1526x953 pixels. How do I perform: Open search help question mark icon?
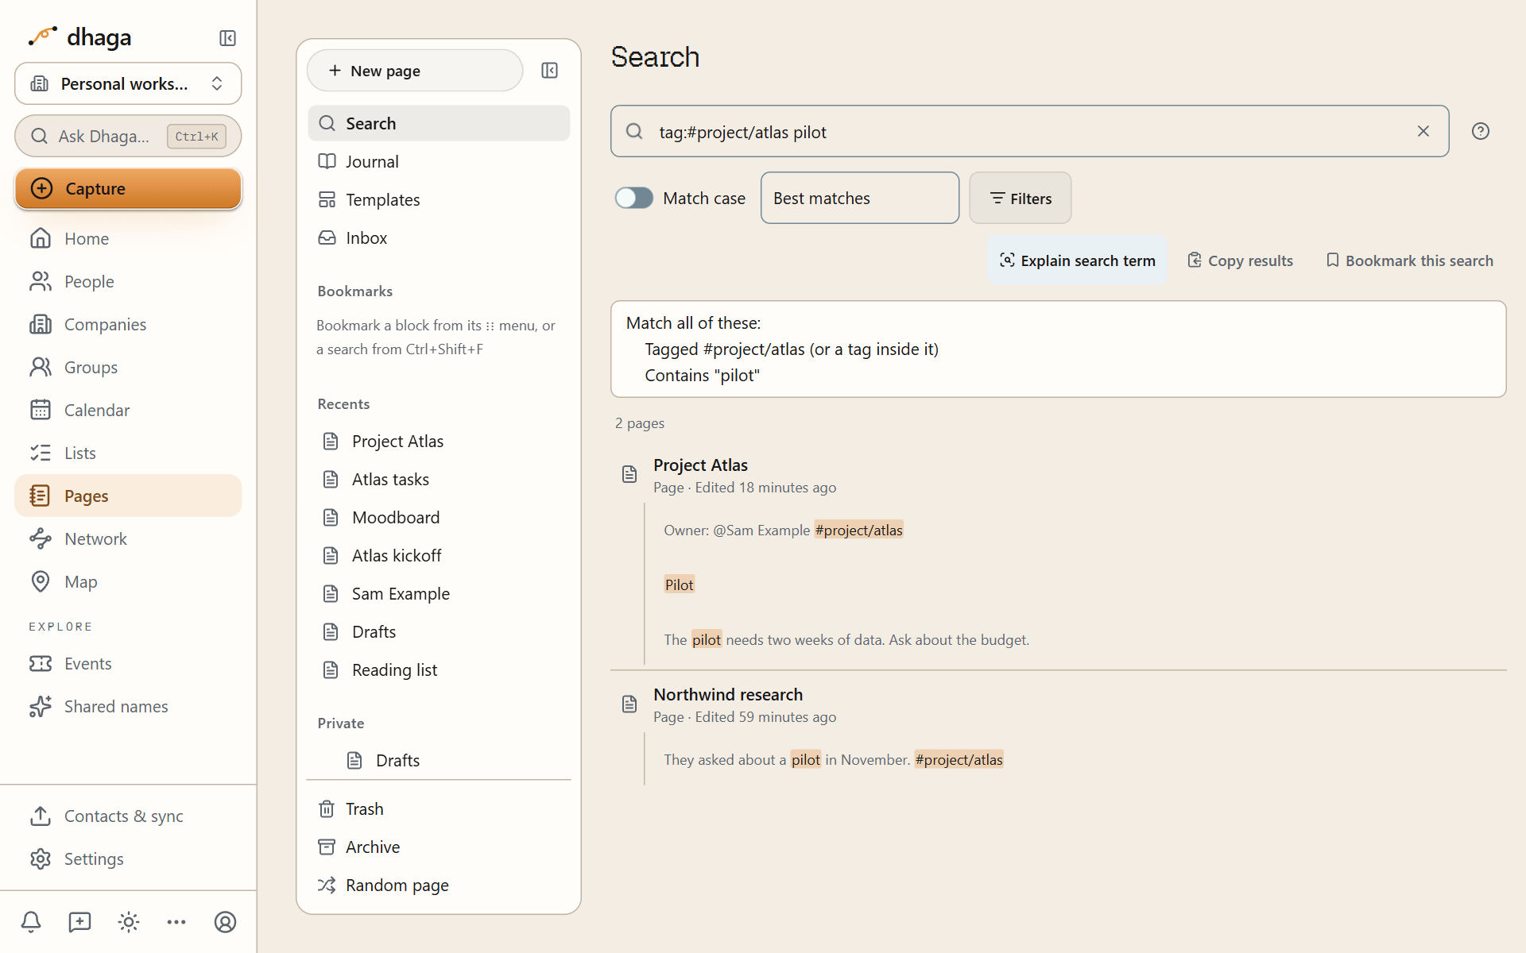point(1480,131)
